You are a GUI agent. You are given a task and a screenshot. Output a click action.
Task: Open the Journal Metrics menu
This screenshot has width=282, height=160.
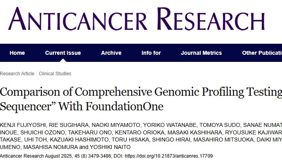point(201,53)
